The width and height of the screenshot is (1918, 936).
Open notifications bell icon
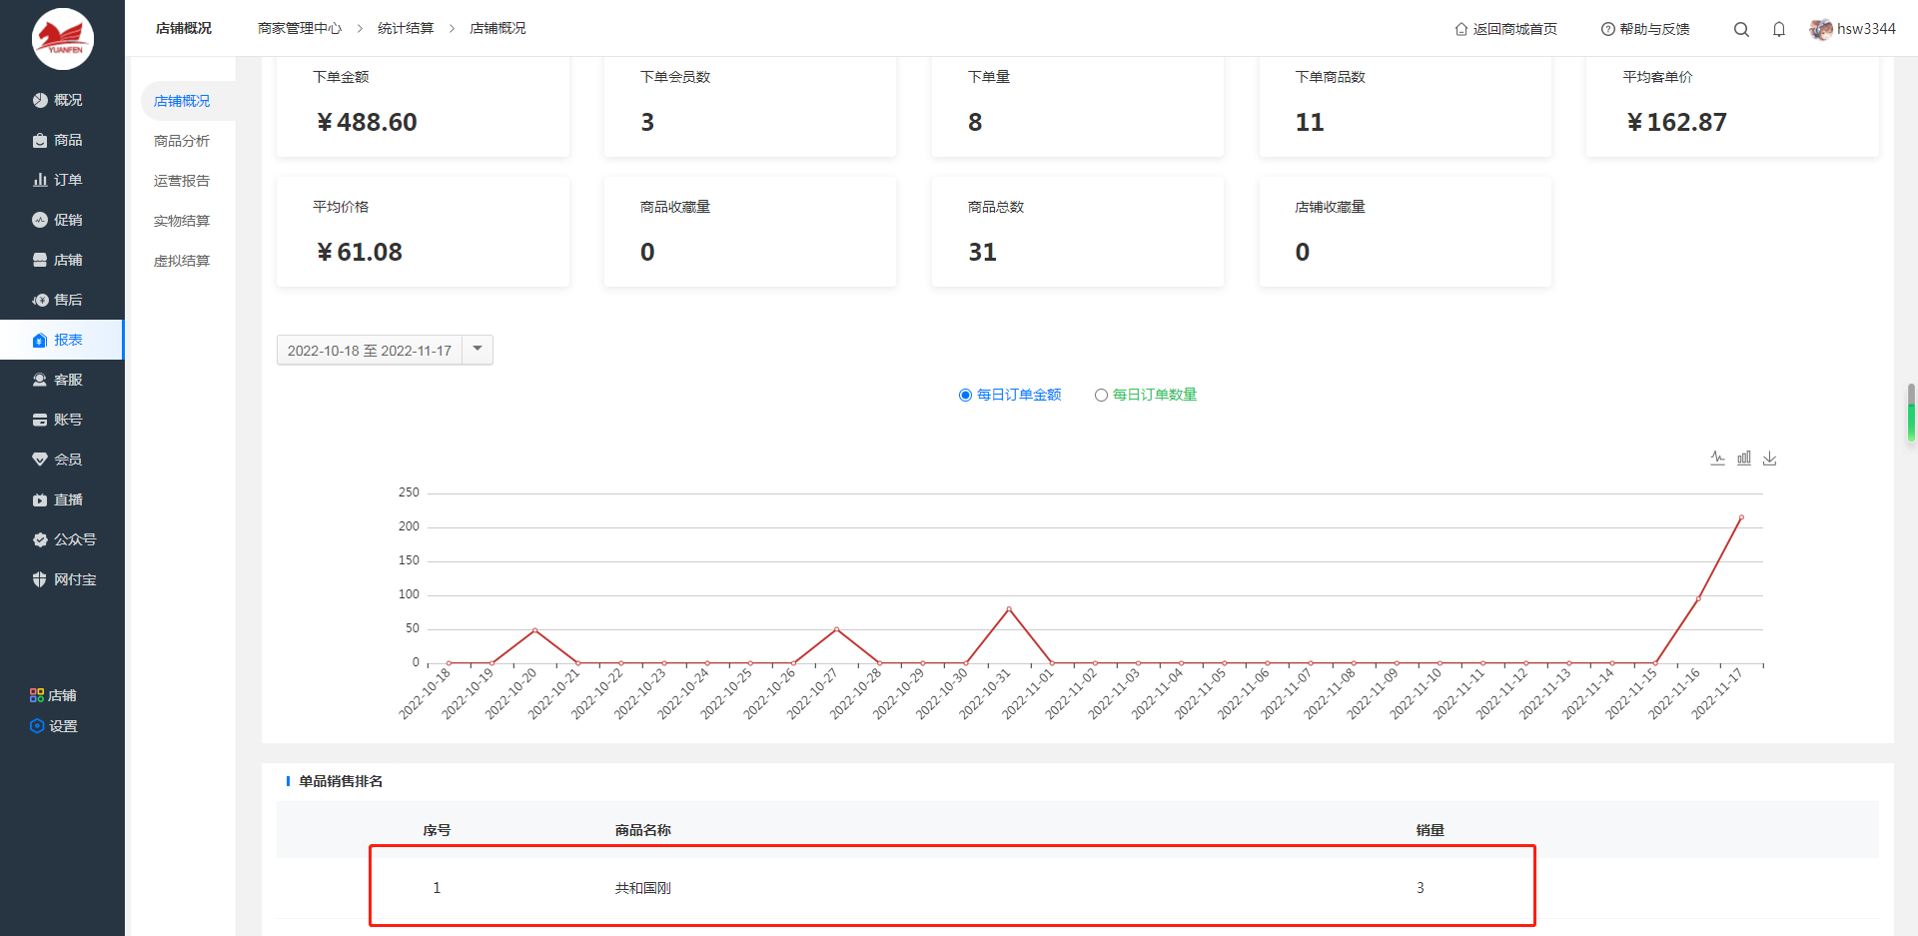click(1779, 29)
